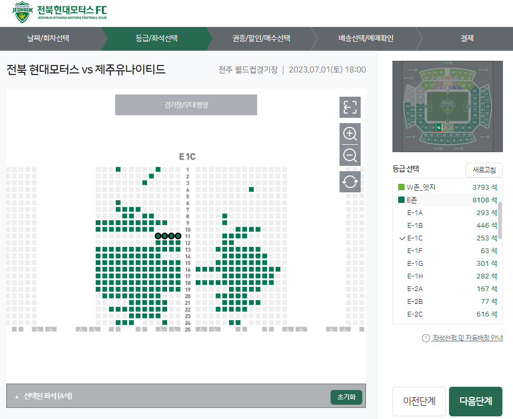Image resolution: width=513 pixels, height=419 pixels.
Task: Go back with 이전단계 button
Action: [x=419, y=401]
